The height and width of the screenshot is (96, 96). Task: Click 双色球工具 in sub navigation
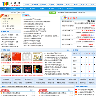pos(24,86)
